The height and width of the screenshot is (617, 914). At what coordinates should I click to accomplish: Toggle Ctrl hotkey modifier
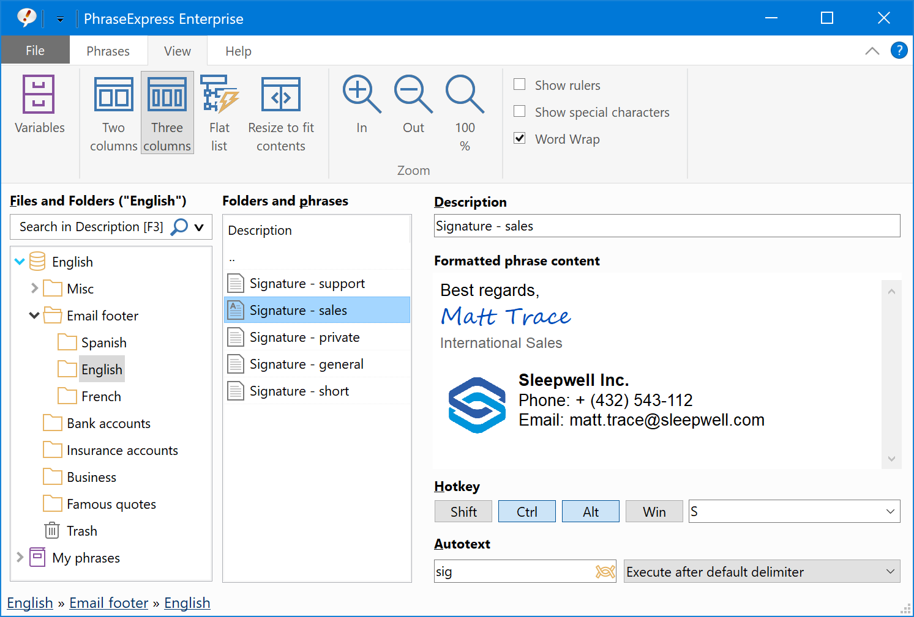[527, 511]
